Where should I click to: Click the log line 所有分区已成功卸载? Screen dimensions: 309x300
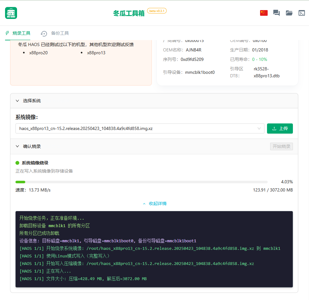(x=39, y=233)
